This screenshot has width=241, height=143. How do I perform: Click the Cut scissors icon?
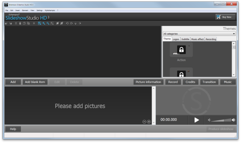[16, 23]
